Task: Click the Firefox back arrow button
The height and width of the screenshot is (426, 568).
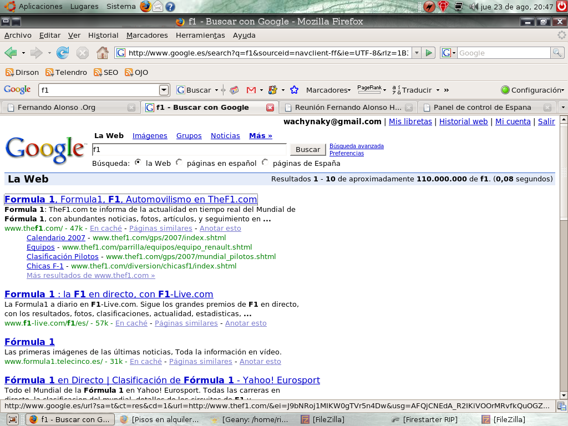Action: coord(11,53)
